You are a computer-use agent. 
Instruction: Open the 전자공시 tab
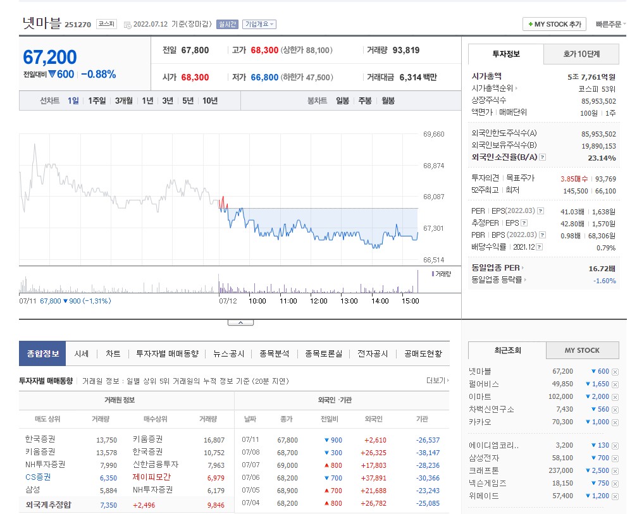point(373,353)
